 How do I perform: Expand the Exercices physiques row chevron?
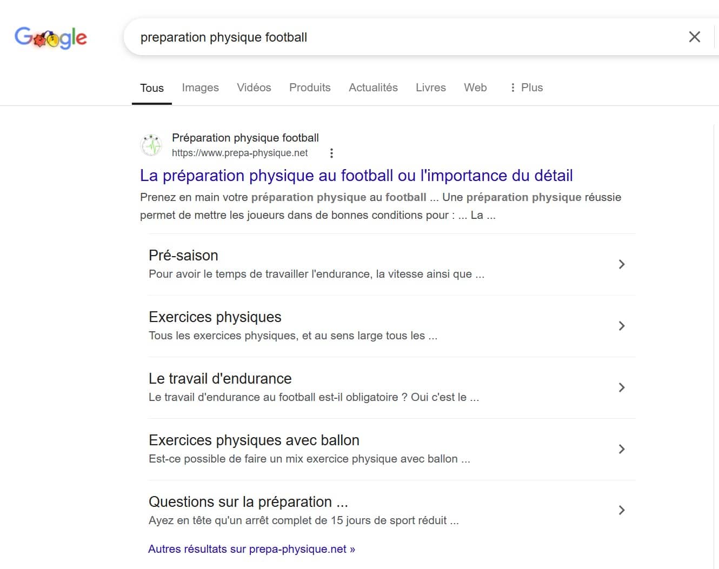tap(622, 326)
